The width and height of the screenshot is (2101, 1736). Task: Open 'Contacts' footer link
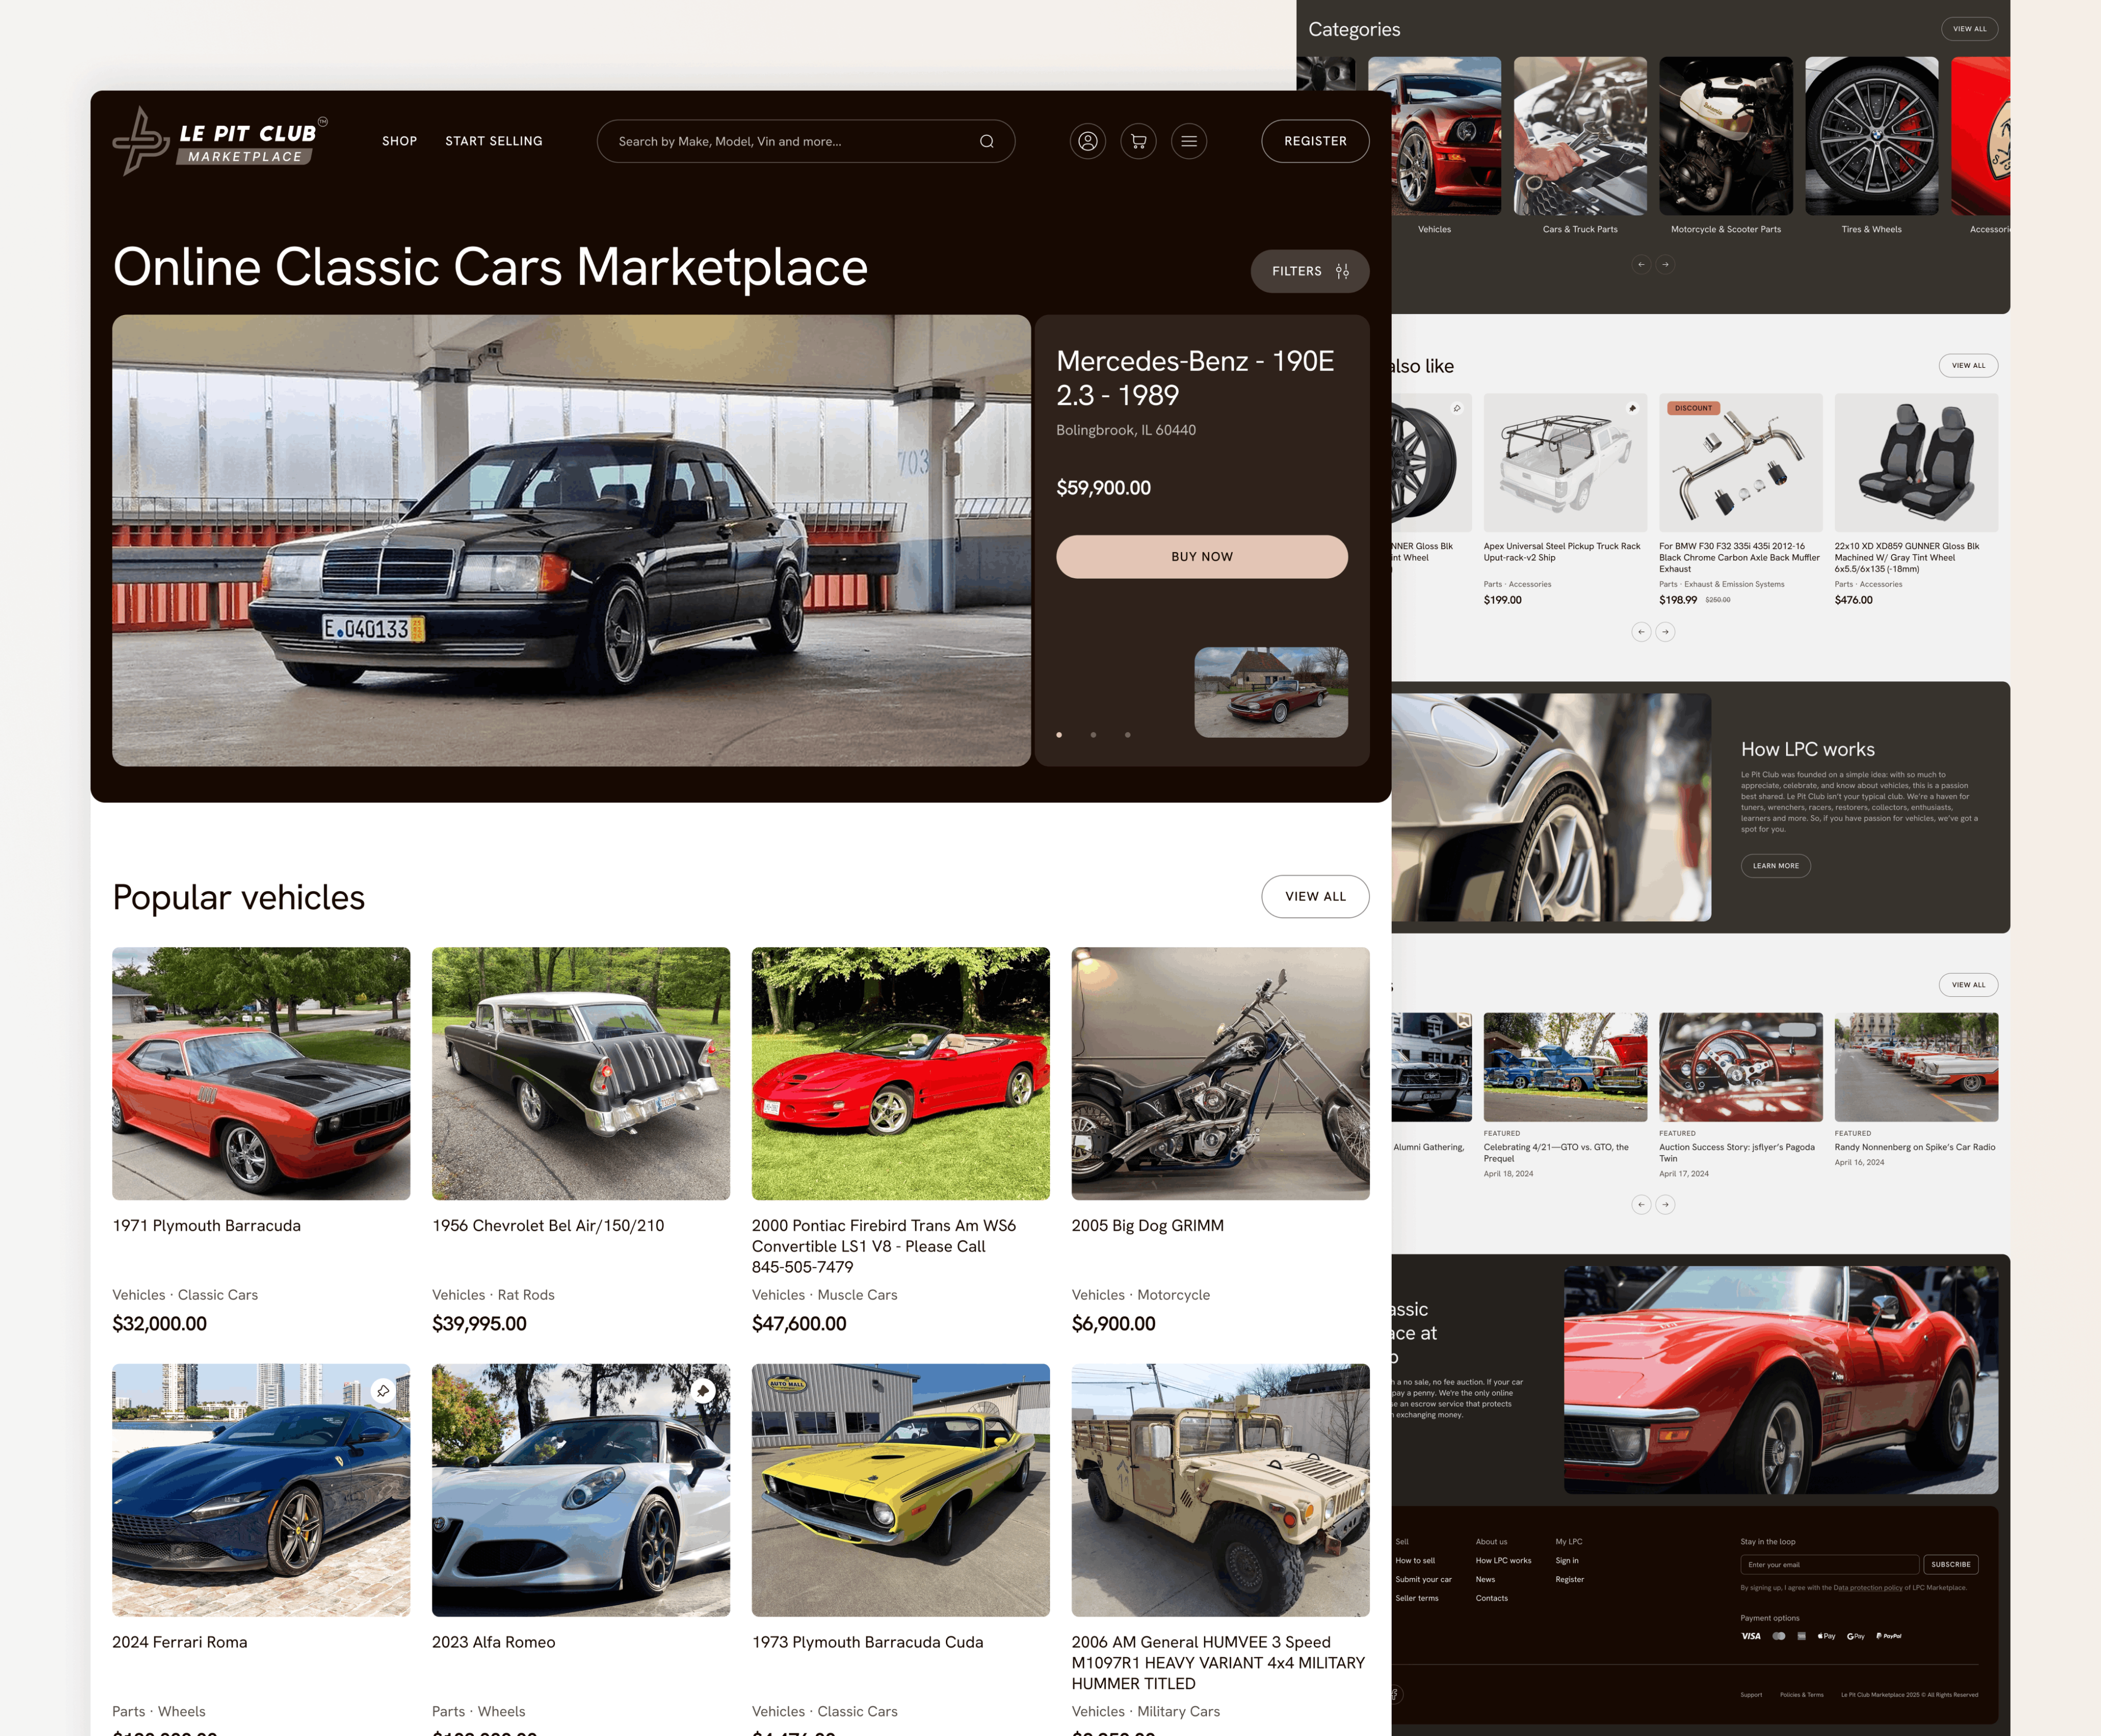coord(1491,1598)
